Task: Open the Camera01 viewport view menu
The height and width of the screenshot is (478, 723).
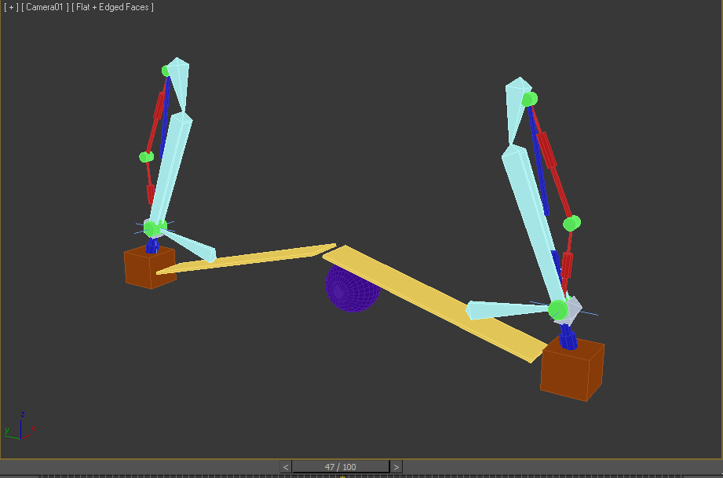Action: [x=45, y=7]
